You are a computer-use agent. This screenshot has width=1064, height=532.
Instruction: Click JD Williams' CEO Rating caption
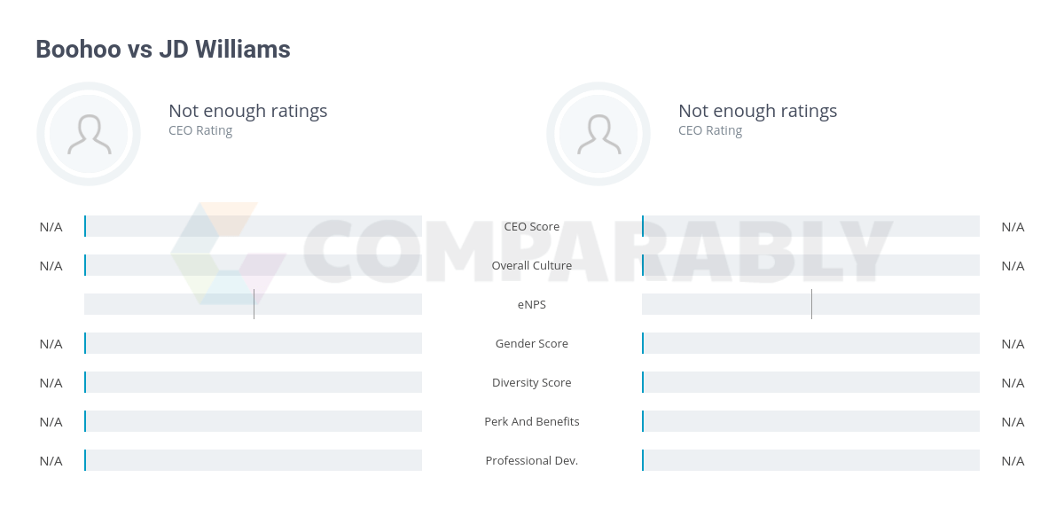point(710,130)
